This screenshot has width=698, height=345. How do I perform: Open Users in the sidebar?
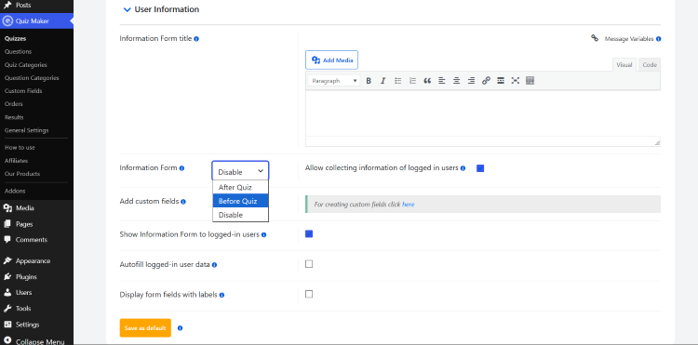[x=23, y=293]
